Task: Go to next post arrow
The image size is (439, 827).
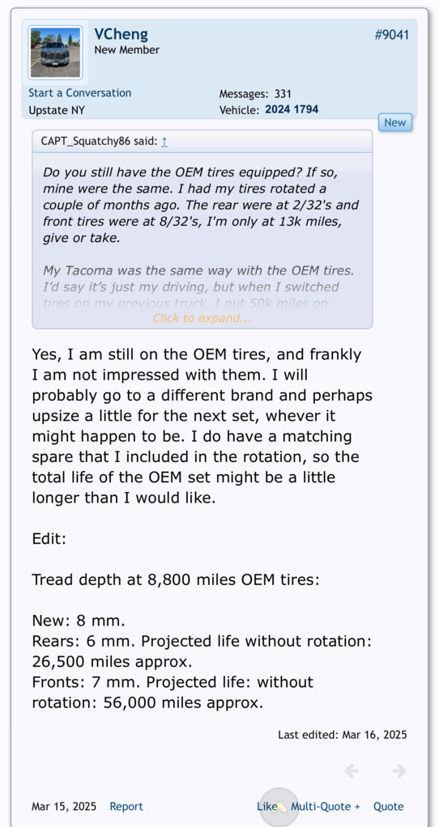Action: click(x=399, y=771)
